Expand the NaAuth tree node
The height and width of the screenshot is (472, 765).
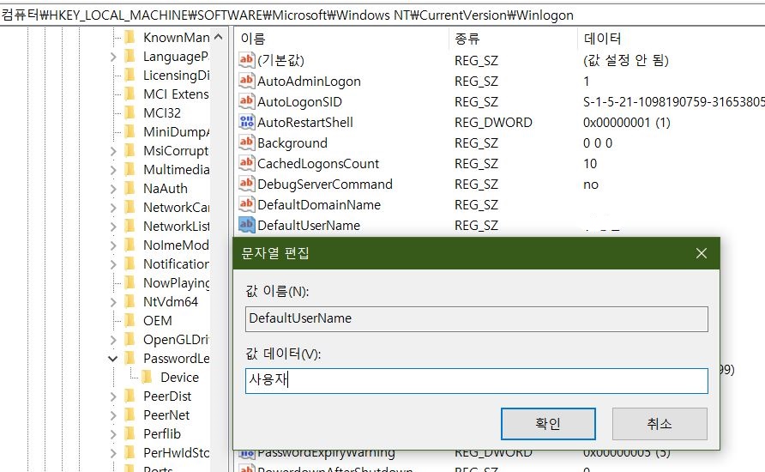tap(113, 190)
